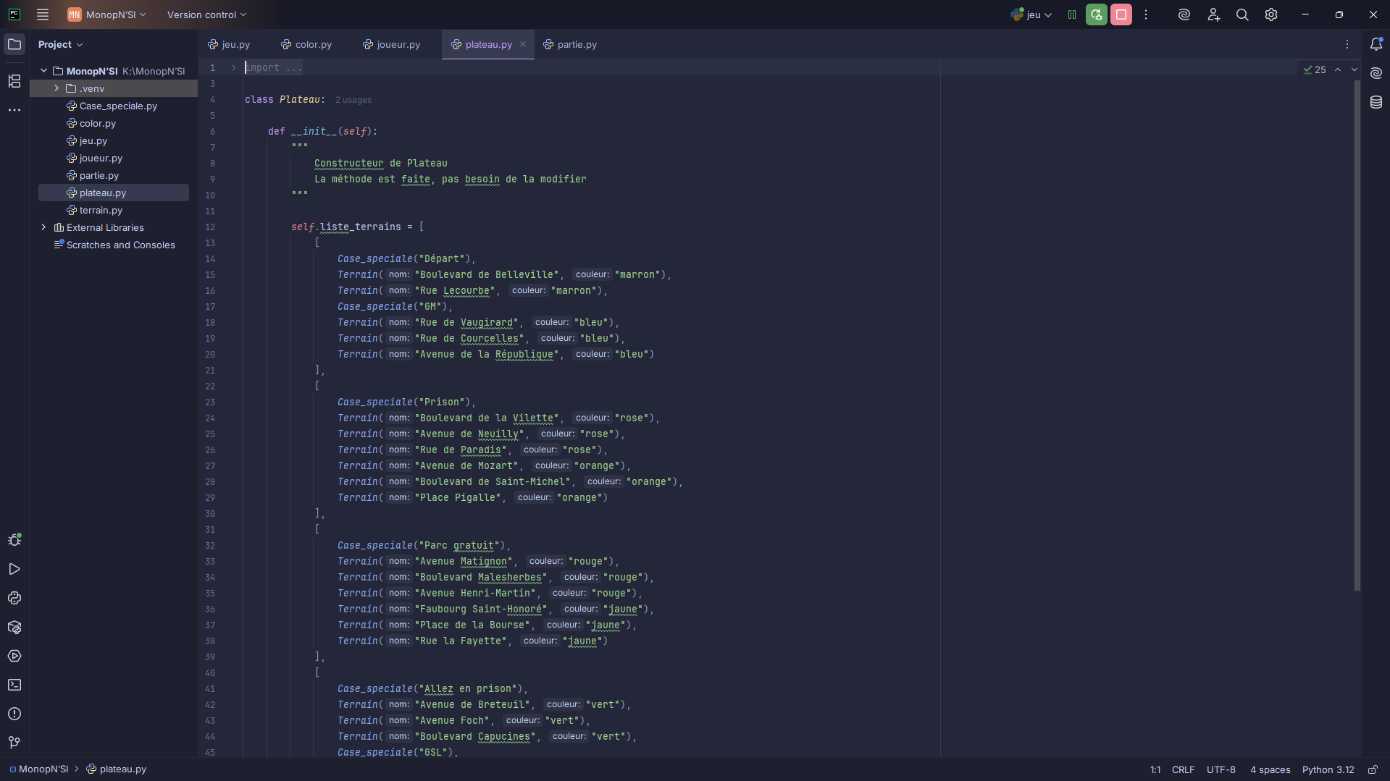
Task: Open Search Everywhere magnifier icon
Action: (1242, 14)
